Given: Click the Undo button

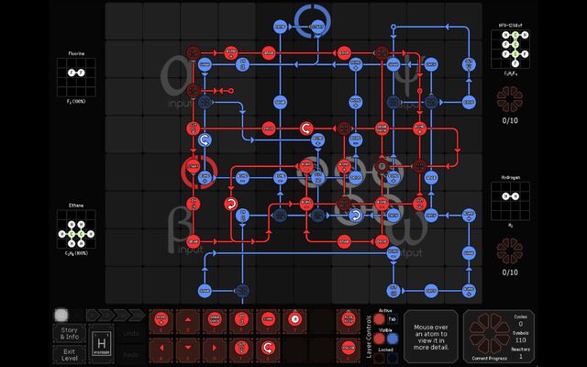Looking at the screenshot, I should click(x=131, y=333).
